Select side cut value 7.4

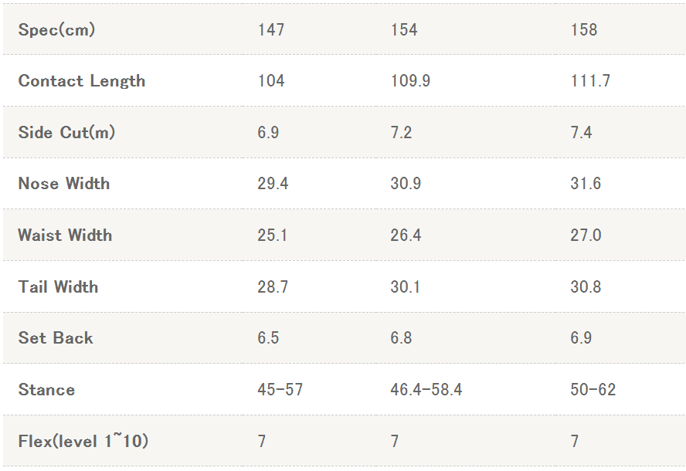pyautogui.click(x=581, y=133)
